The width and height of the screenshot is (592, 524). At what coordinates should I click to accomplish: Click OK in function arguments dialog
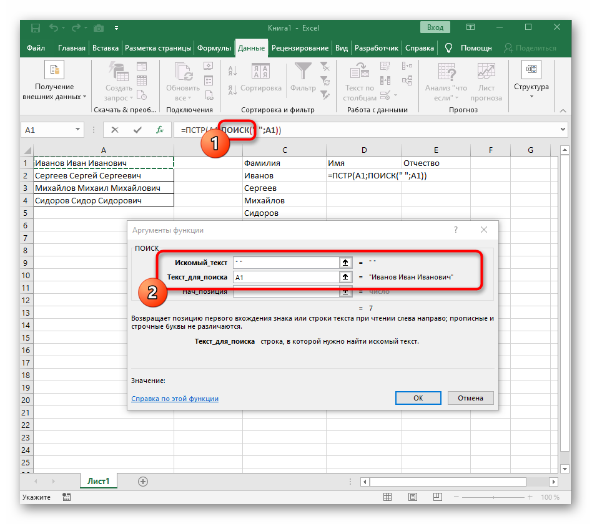click(418, 398)
